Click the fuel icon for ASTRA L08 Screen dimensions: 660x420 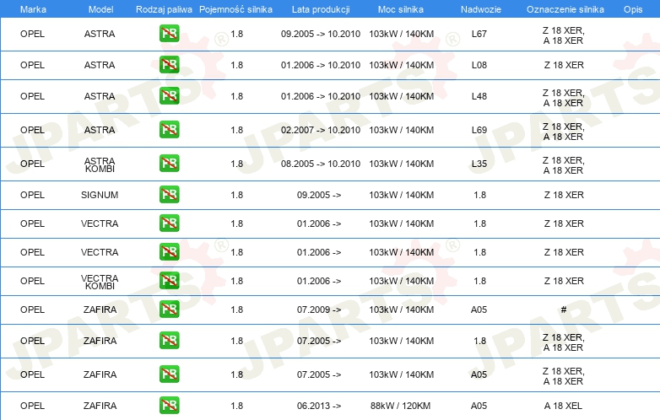169,65
